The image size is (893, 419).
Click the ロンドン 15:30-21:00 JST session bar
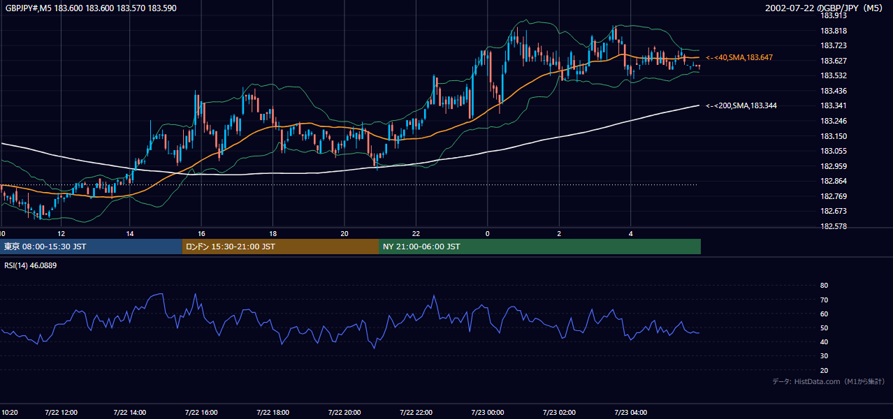pos(279,247)
